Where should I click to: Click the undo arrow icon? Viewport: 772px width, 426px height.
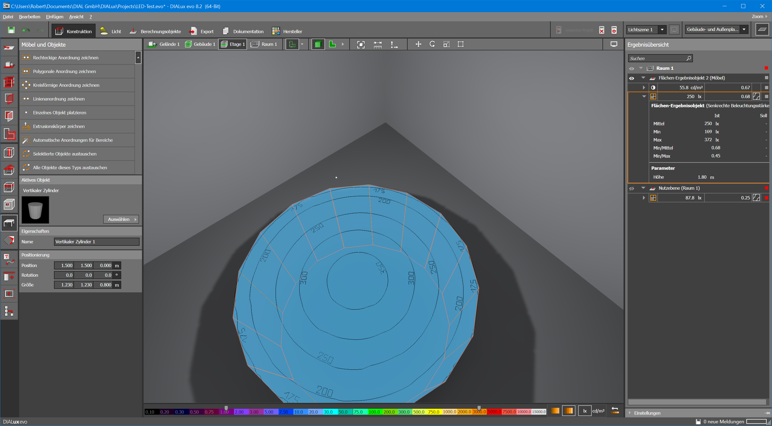pos(26,30)
